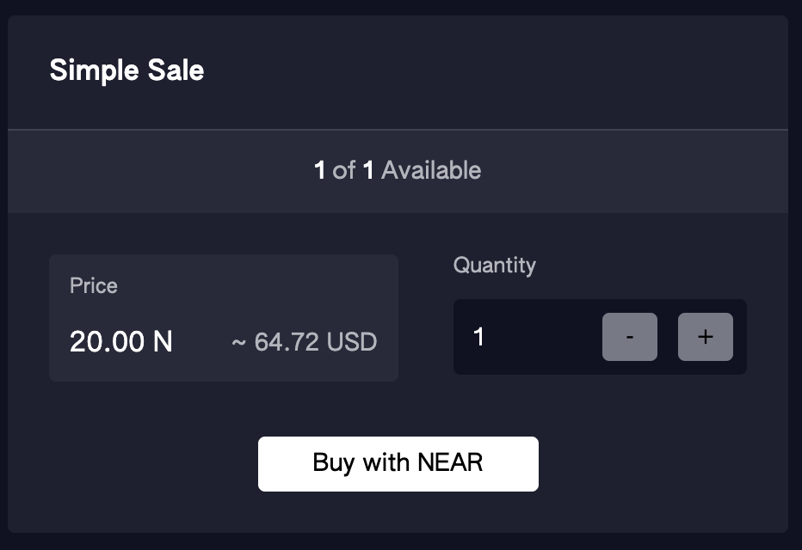Click the tilde before 64.72
The height and width of the screenshot is (550, 802).
pos(239,343)
